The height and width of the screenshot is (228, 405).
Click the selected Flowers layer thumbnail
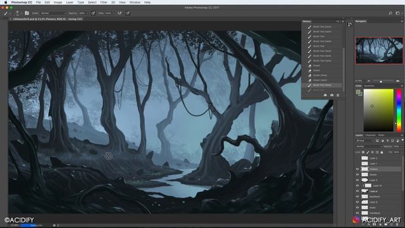click(x=364, y=169)
